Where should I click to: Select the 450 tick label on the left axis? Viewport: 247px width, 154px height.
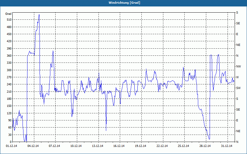pos(10,34)
